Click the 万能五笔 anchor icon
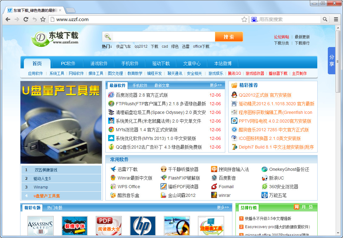Screen dimensions: 343x238 coord(265,195)
